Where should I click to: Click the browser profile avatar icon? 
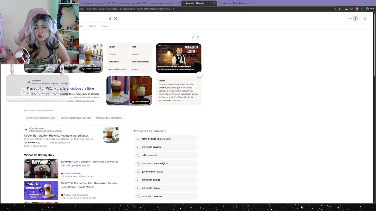coord(357,9)
